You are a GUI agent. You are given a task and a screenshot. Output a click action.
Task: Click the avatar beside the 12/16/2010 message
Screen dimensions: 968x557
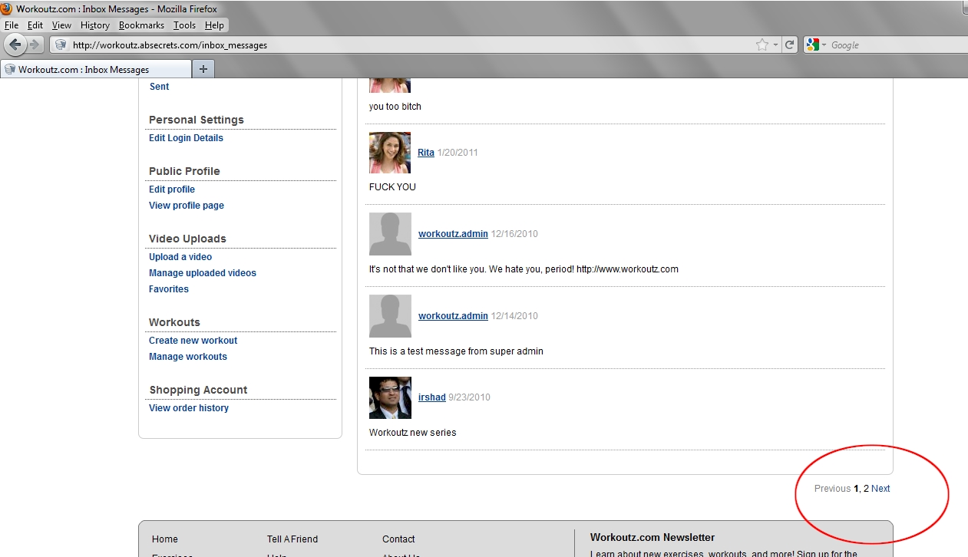(390, 234)
